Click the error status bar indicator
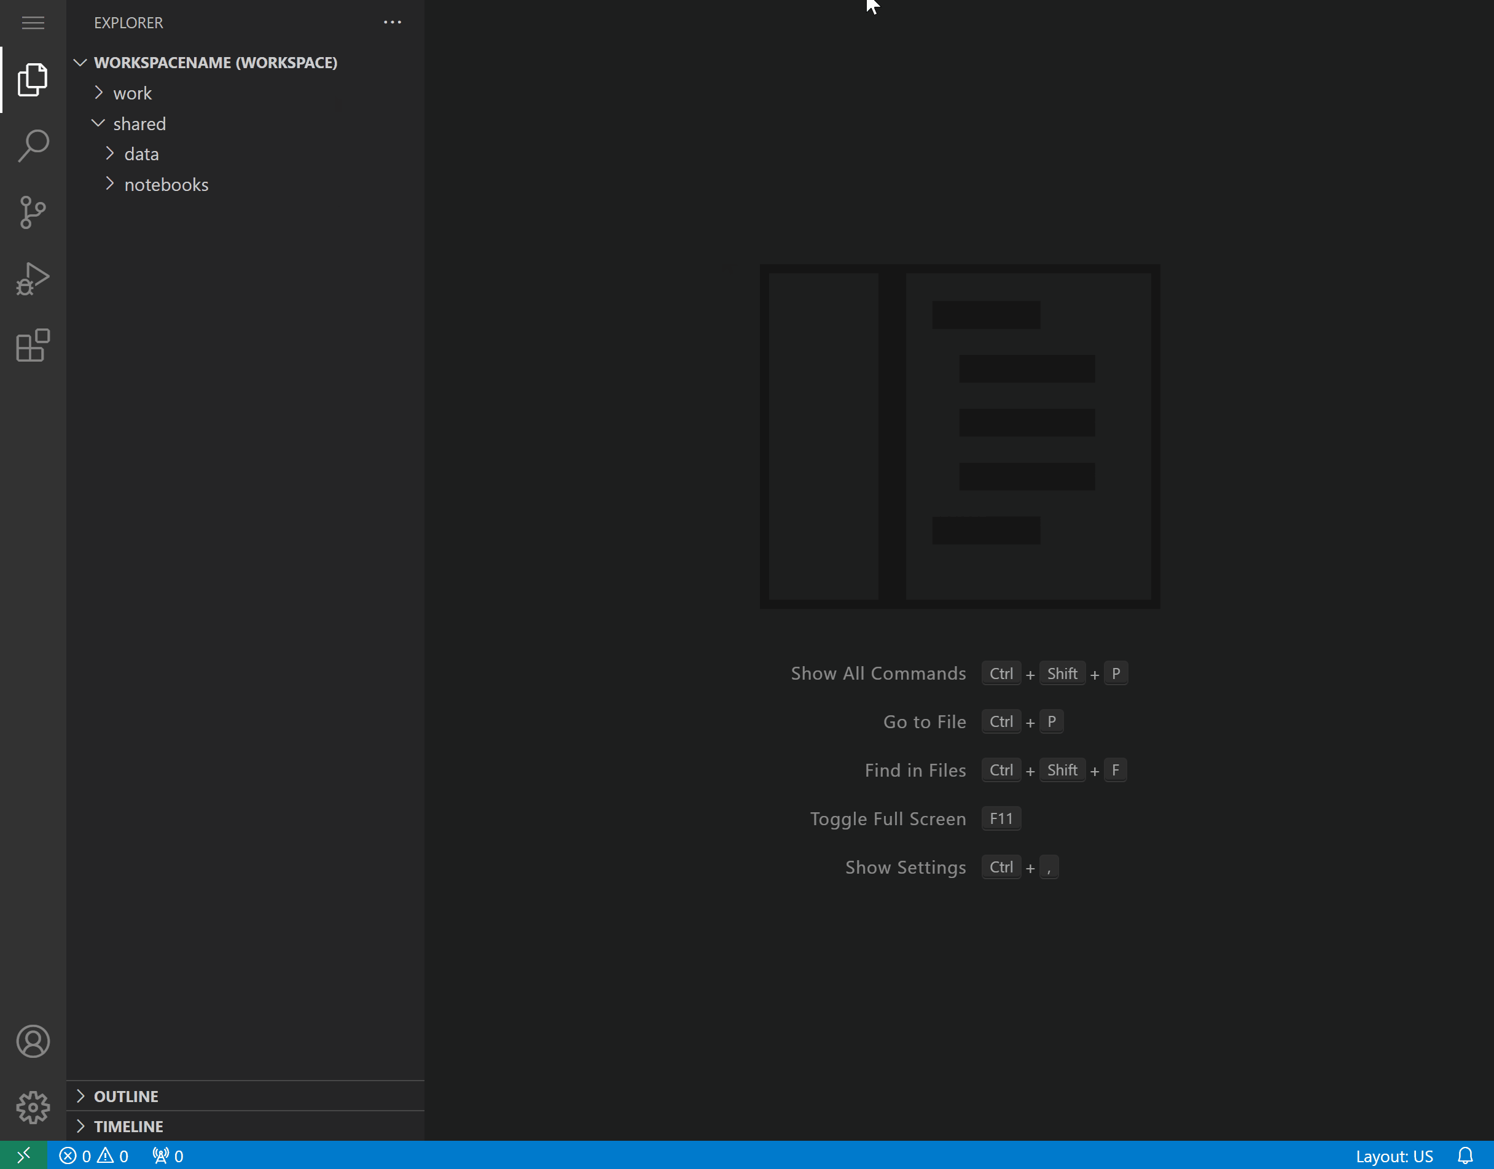The width and height of the screenshot is (1494, 1169). point(76,1154)
